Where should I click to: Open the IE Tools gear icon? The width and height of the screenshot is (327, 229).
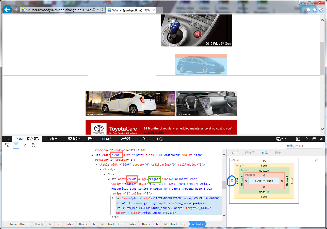click(x=321, y=10)
